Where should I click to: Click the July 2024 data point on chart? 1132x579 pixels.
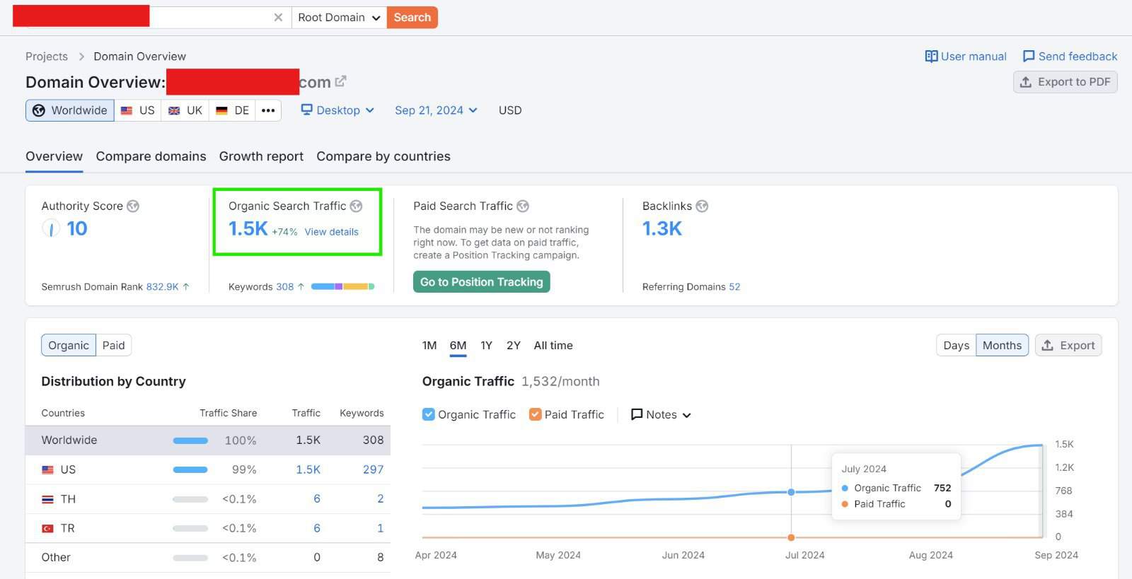791,492
